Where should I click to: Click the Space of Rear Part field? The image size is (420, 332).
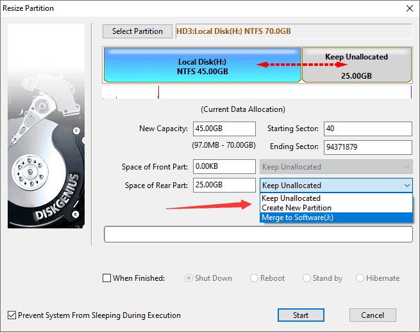click(x=224, y=185)
